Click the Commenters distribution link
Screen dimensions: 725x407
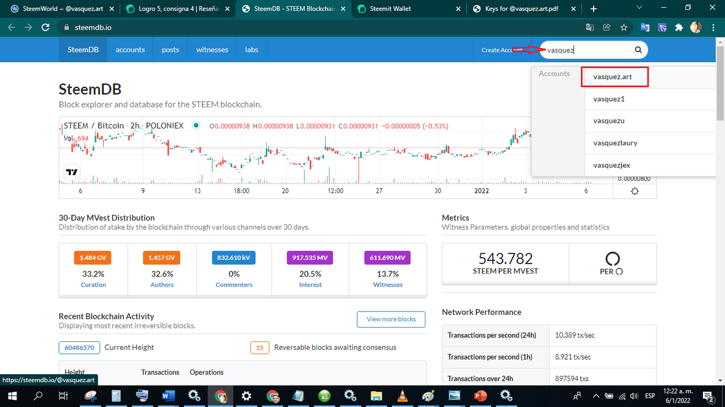pyautogui.click(x=234, y=285)
